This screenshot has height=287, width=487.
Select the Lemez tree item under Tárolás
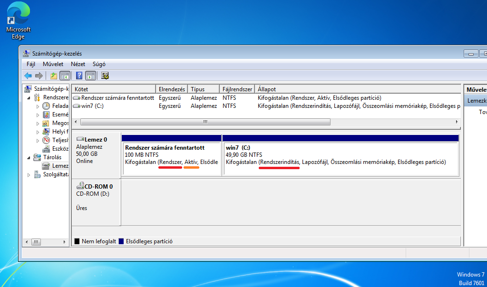60,166
